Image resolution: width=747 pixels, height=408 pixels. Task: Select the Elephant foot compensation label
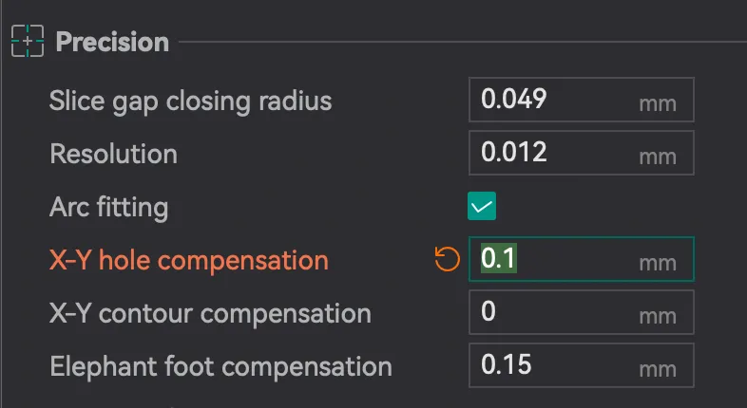pyautogui.click(x=221, y=367)
